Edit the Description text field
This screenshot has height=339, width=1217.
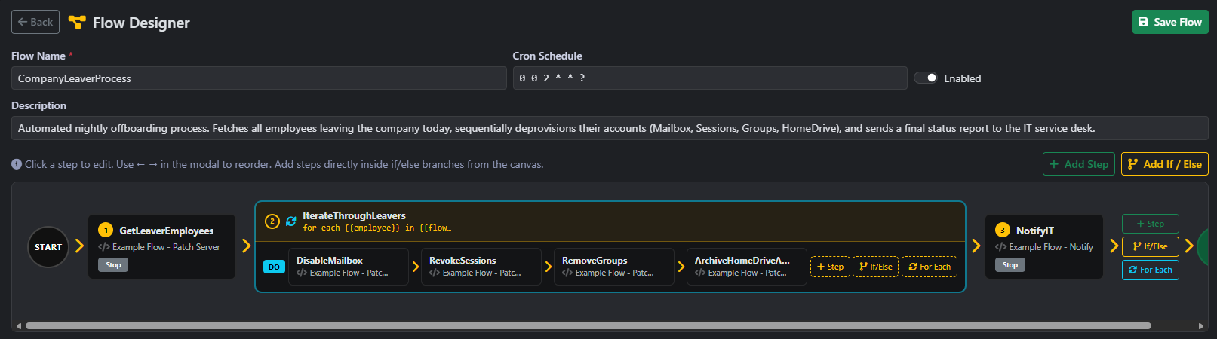(x=610, y=128)
